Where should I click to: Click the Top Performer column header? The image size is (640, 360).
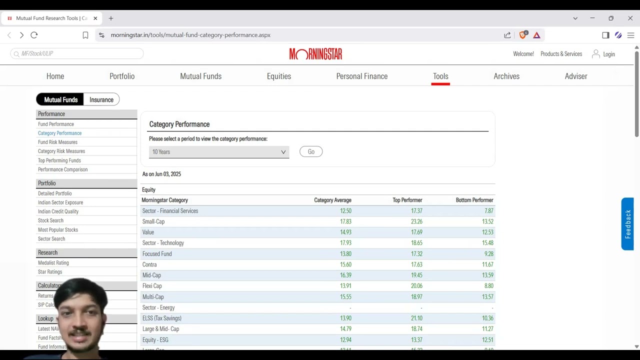[x=407, y=200]
